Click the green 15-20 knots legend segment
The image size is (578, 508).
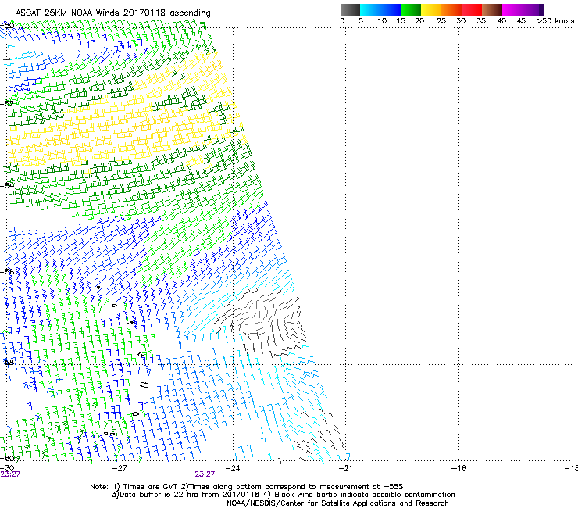coord(411,9)
